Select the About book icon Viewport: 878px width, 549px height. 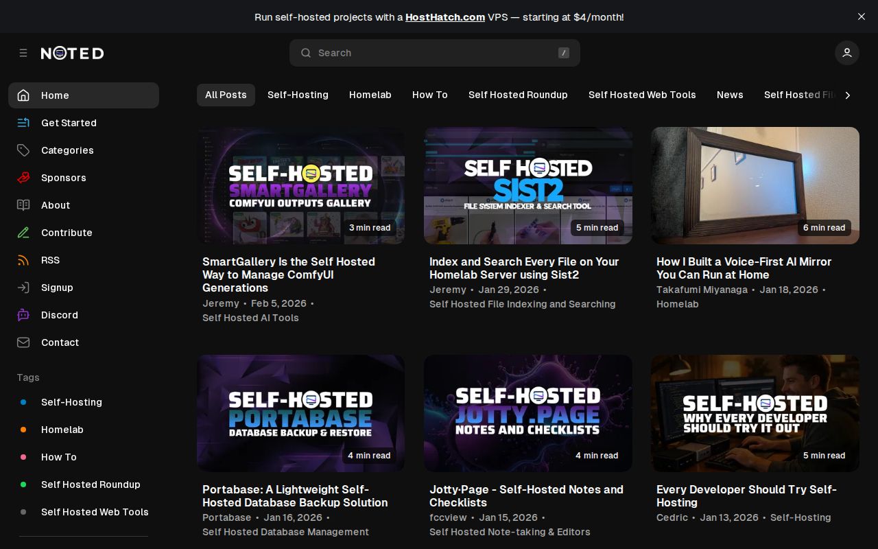coord(23,205)
